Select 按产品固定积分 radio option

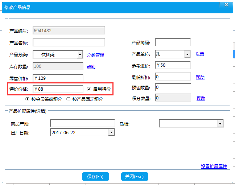68,99
